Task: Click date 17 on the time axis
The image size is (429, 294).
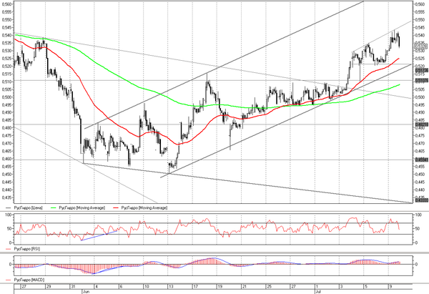Action: point(196,287)
